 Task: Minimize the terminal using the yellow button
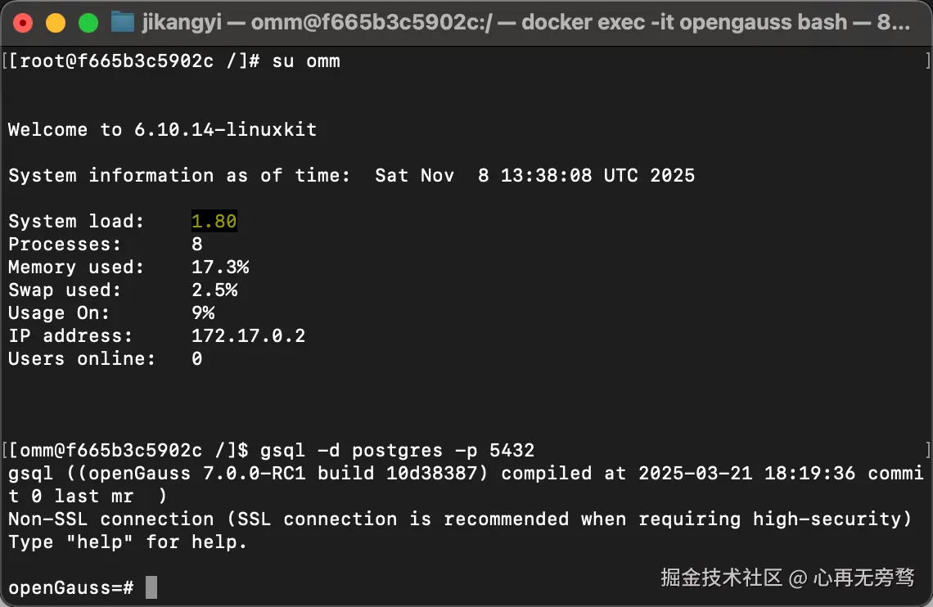point(55,23)
